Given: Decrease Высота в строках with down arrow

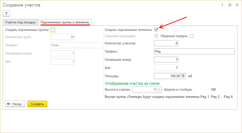Looking at the screenshot, I should tap(159, 91).
